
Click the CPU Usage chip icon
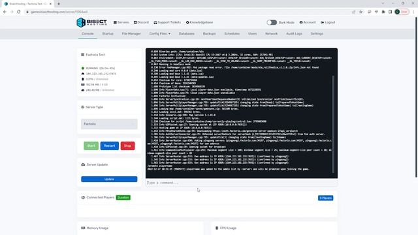217,228
